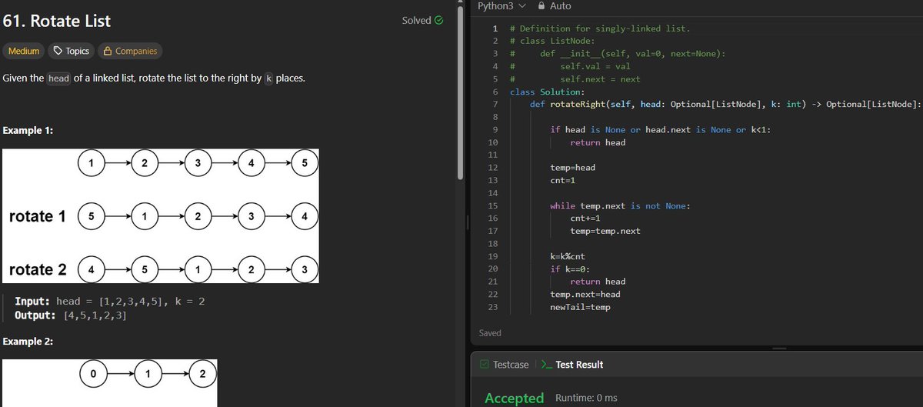Viewport: 923px width, 407px height.
Task: Click the Example 1 linked list diagram
Action: point(160,215)
